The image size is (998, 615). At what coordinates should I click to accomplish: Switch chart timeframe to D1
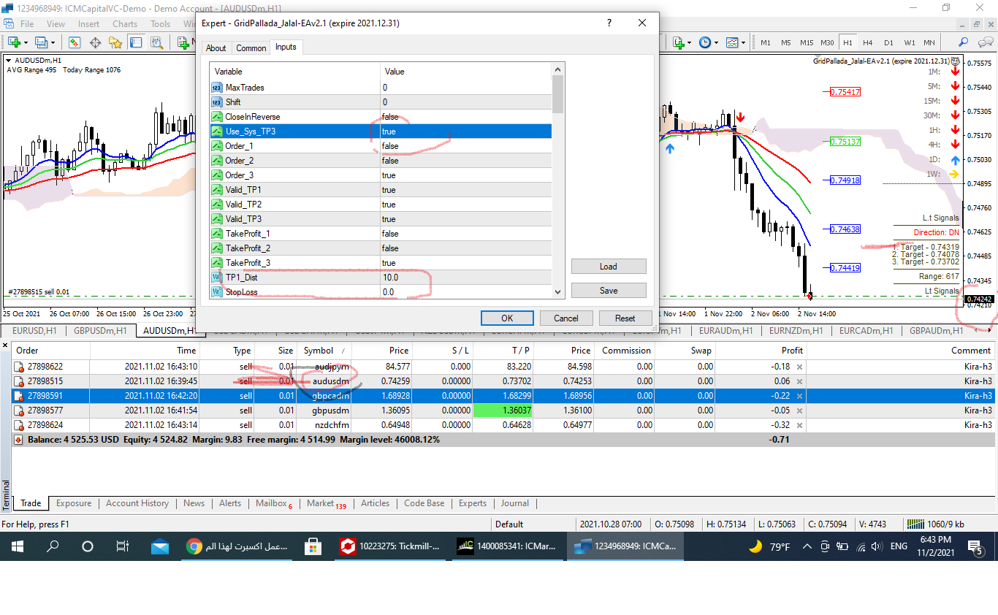[888, 42]
